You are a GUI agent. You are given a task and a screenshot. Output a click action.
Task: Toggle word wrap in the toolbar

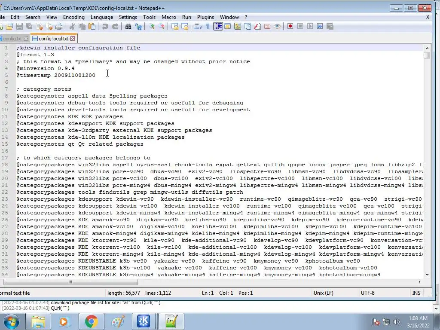click(198, 26)
